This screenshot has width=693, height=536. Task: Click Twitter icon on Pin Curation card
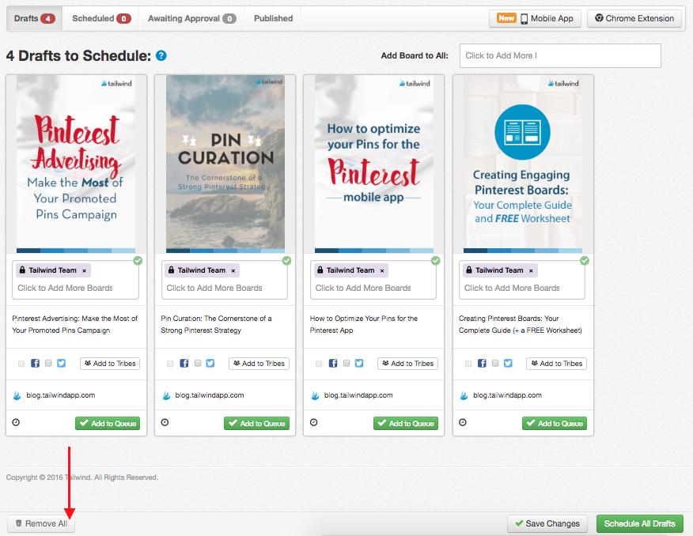210,364
